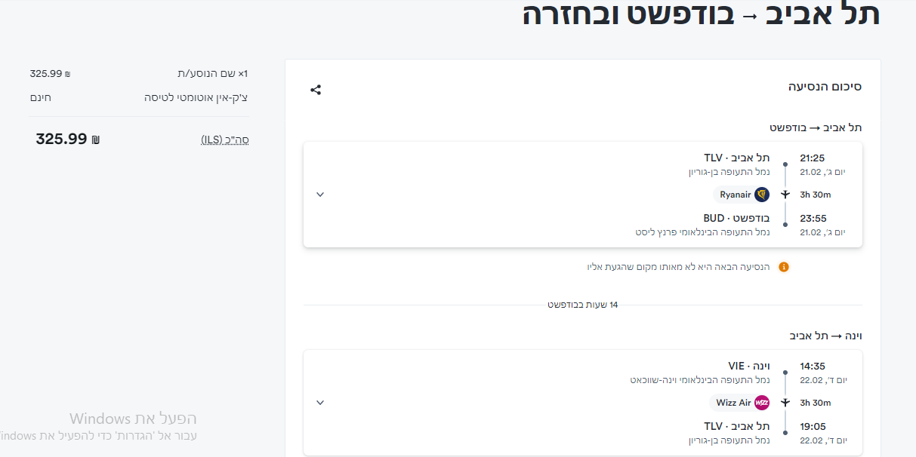This screenshot has height=457, width=916.
Task: Click the Wizz Air airline logo
Action: [761, 403]
